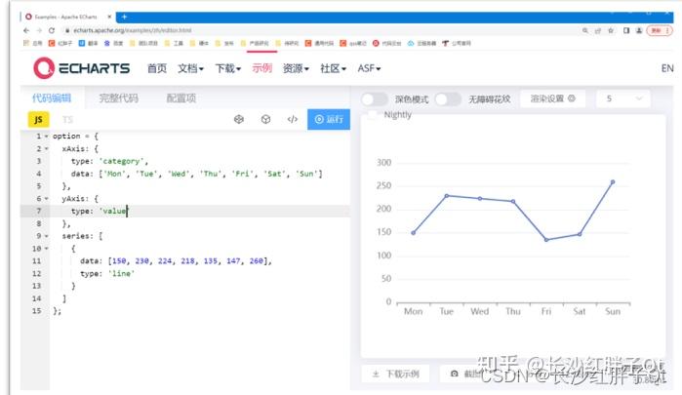Viewport: 682px width, 395px height.
Task: Open the CodeSandbox cube icon
Action: [265, 119]
